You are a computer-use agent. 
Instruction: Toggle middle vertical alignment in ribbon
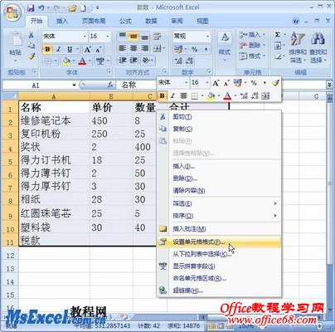[134, 36]
